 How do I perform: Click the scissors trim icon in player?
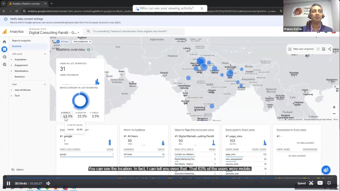click(311, 183)
